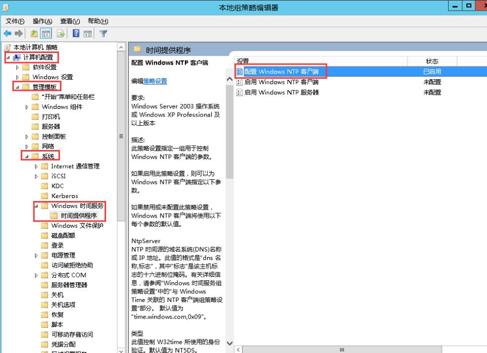This screenshot has width=487, height=353.
Task: Open the Help toolbar icon
Action: (x=76, y=33)
